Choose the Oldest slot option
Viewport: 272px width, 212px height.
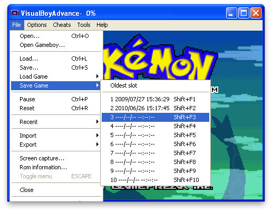coord(156,85)
